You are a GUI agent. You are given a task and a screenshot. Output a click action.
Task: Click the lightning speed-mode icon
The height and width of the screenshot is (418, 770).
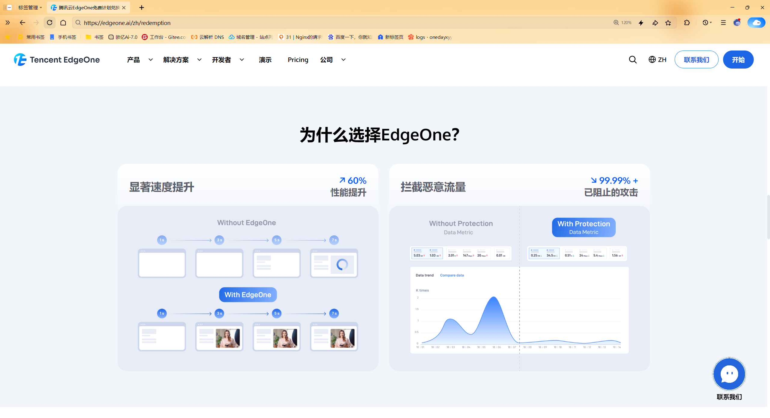pyautogui.click(x=641, y=23)
